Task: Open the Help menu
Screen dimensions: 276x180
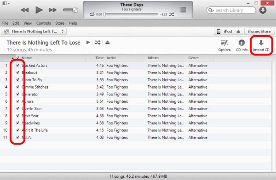Action: [x=73, y=23]
